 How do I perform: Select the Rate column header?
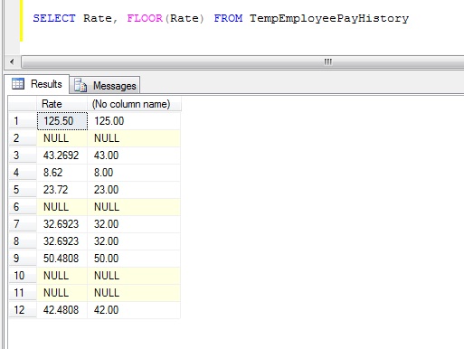pos(62,104)
